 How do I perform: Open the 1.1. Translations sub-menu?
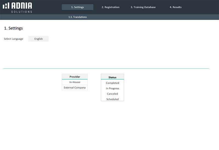coord(77,17)
